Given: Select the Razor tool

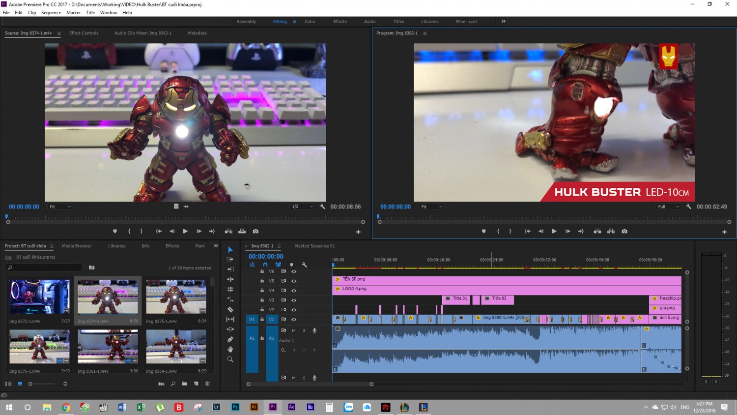Looking at the screenshot, I should click(230, 309).
